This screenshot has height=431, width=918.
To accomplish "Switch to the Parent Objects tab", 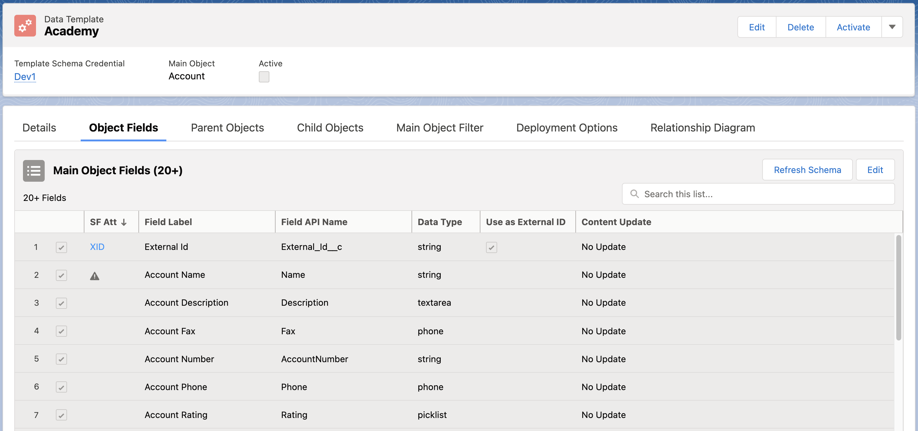I will click(227, 128).
